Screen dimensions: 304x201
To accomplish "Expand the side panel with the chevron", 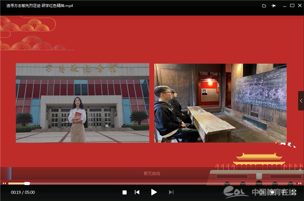I will pos(301,100).
